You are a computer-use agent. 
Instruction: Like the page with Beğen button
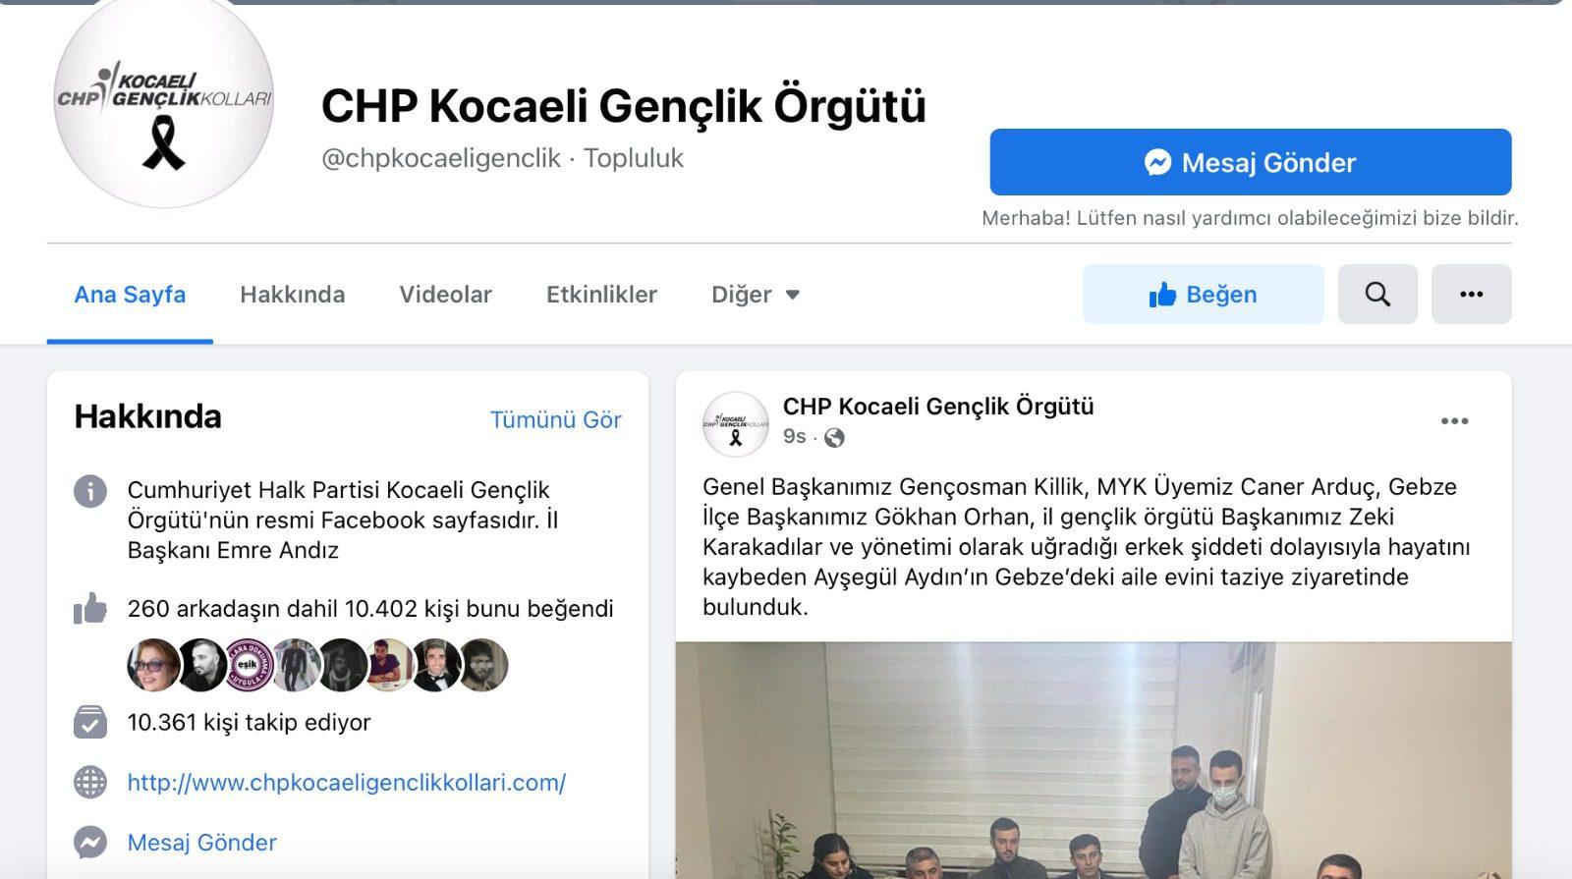[1203, 294]
